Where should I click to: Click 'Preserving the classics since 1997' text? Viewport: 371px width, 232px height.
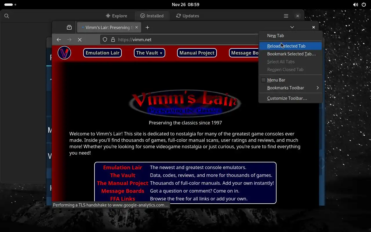(x=185, y=123)
